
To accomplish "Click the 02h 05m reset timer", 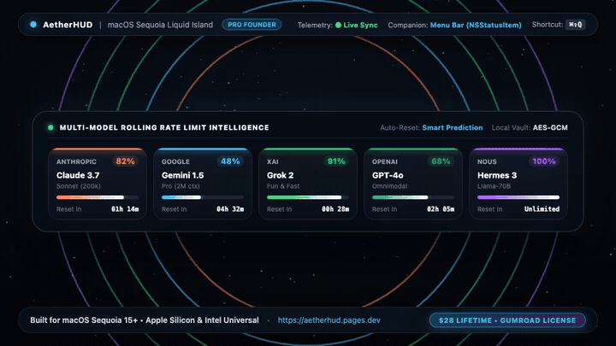I will (x=441, y=209).
